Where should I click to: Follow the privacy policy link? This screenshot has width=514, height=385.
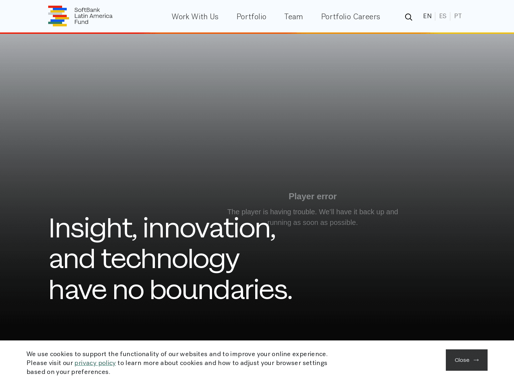pos(95,363)
